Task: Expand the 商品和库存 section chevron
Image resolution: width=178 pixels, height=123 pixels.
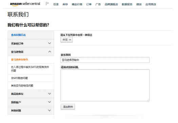Action: [x=50, y=94]
